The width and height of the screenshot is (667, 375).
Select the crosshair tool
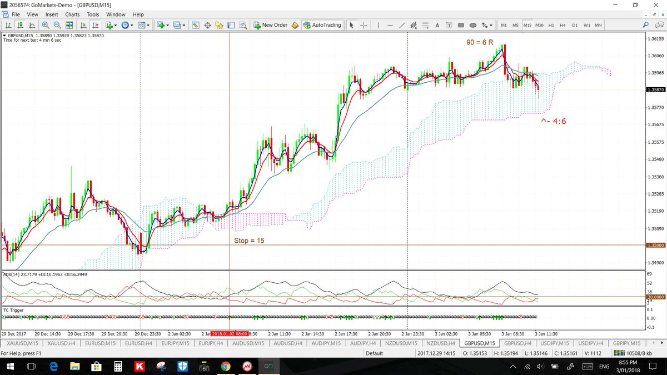364,25
